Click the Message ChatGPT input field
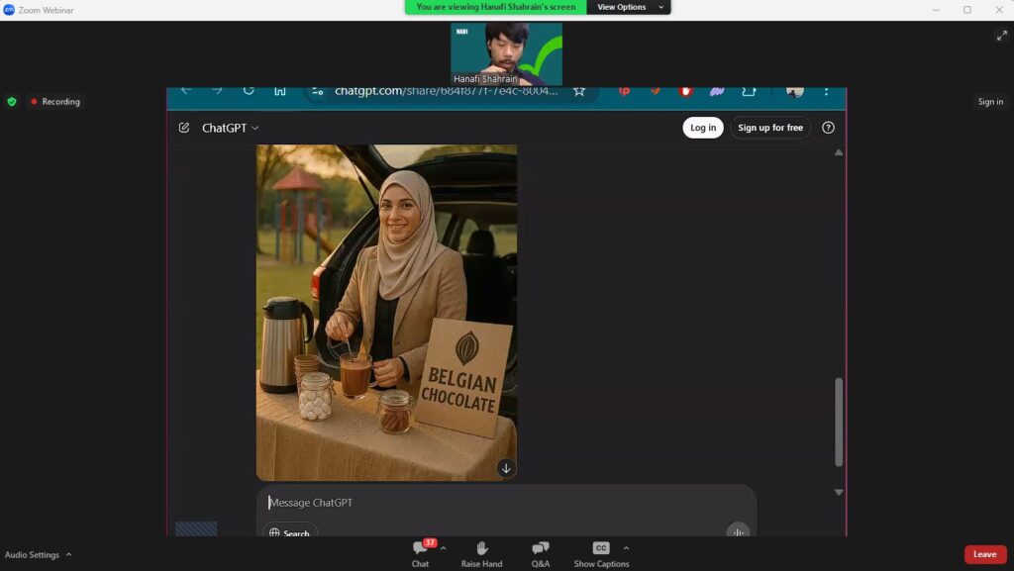The height and width of the screenshot is (571, 1014). pyautogui.click(x=495, y=503)
